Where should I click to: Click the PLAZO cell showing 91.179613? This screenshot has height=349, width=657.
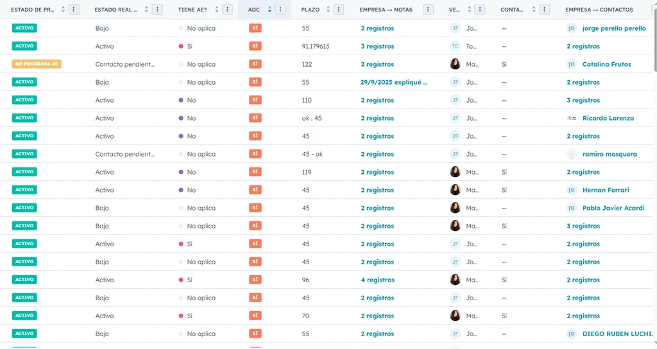coord(315,46)
